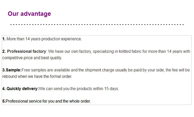Click the dashed divider line under the heading
Image resolution: width=194 pixels, height=117 pixels.
[97, 25]
